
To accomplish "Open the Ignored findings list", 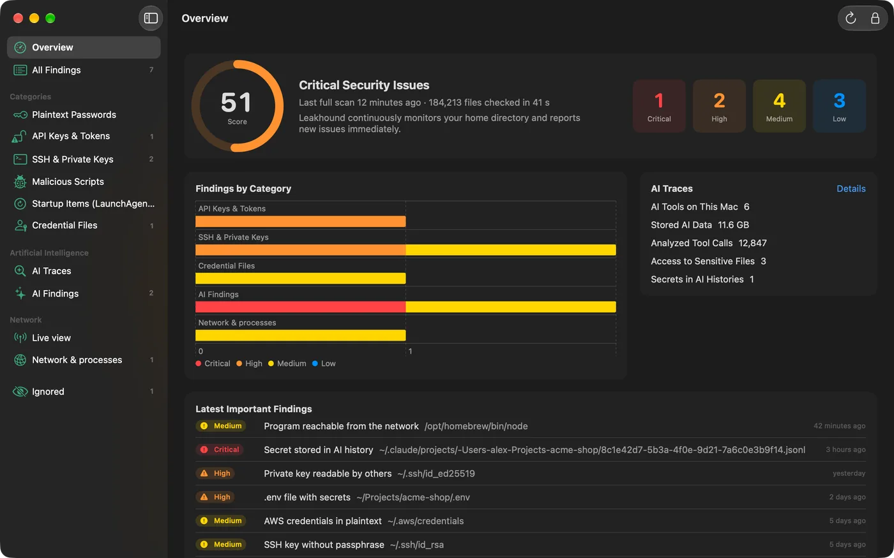I will [84, 392].
